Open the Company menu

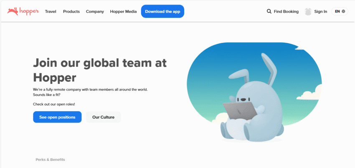[95, 12]
